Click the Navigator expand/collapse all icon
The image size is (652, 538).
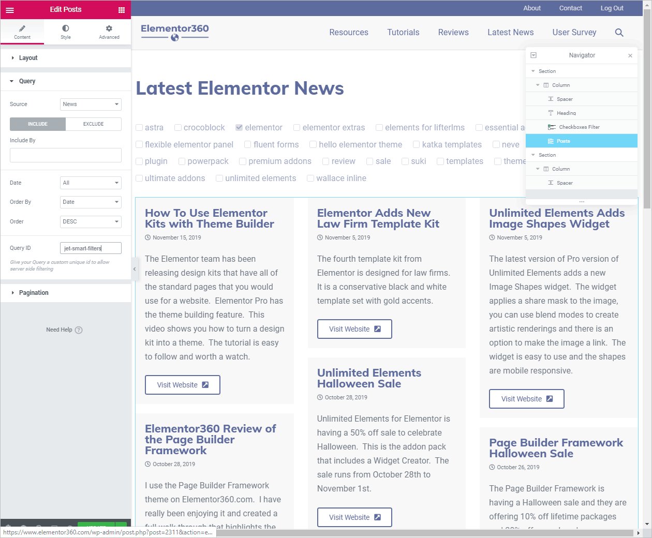coord(534,55)
